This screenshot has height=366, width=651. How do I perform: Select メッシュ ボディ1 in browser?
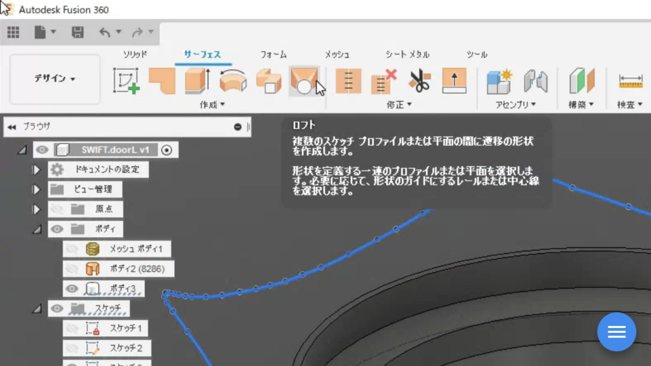[x=136, y=249]
